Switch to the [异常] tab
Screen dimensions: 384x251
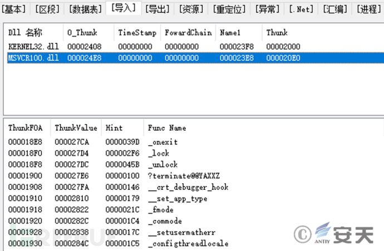click(x=267, y=9)
